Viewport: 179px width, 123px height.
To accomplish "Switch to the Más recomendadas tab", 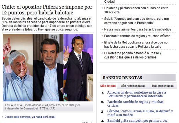I will [133, 86].
